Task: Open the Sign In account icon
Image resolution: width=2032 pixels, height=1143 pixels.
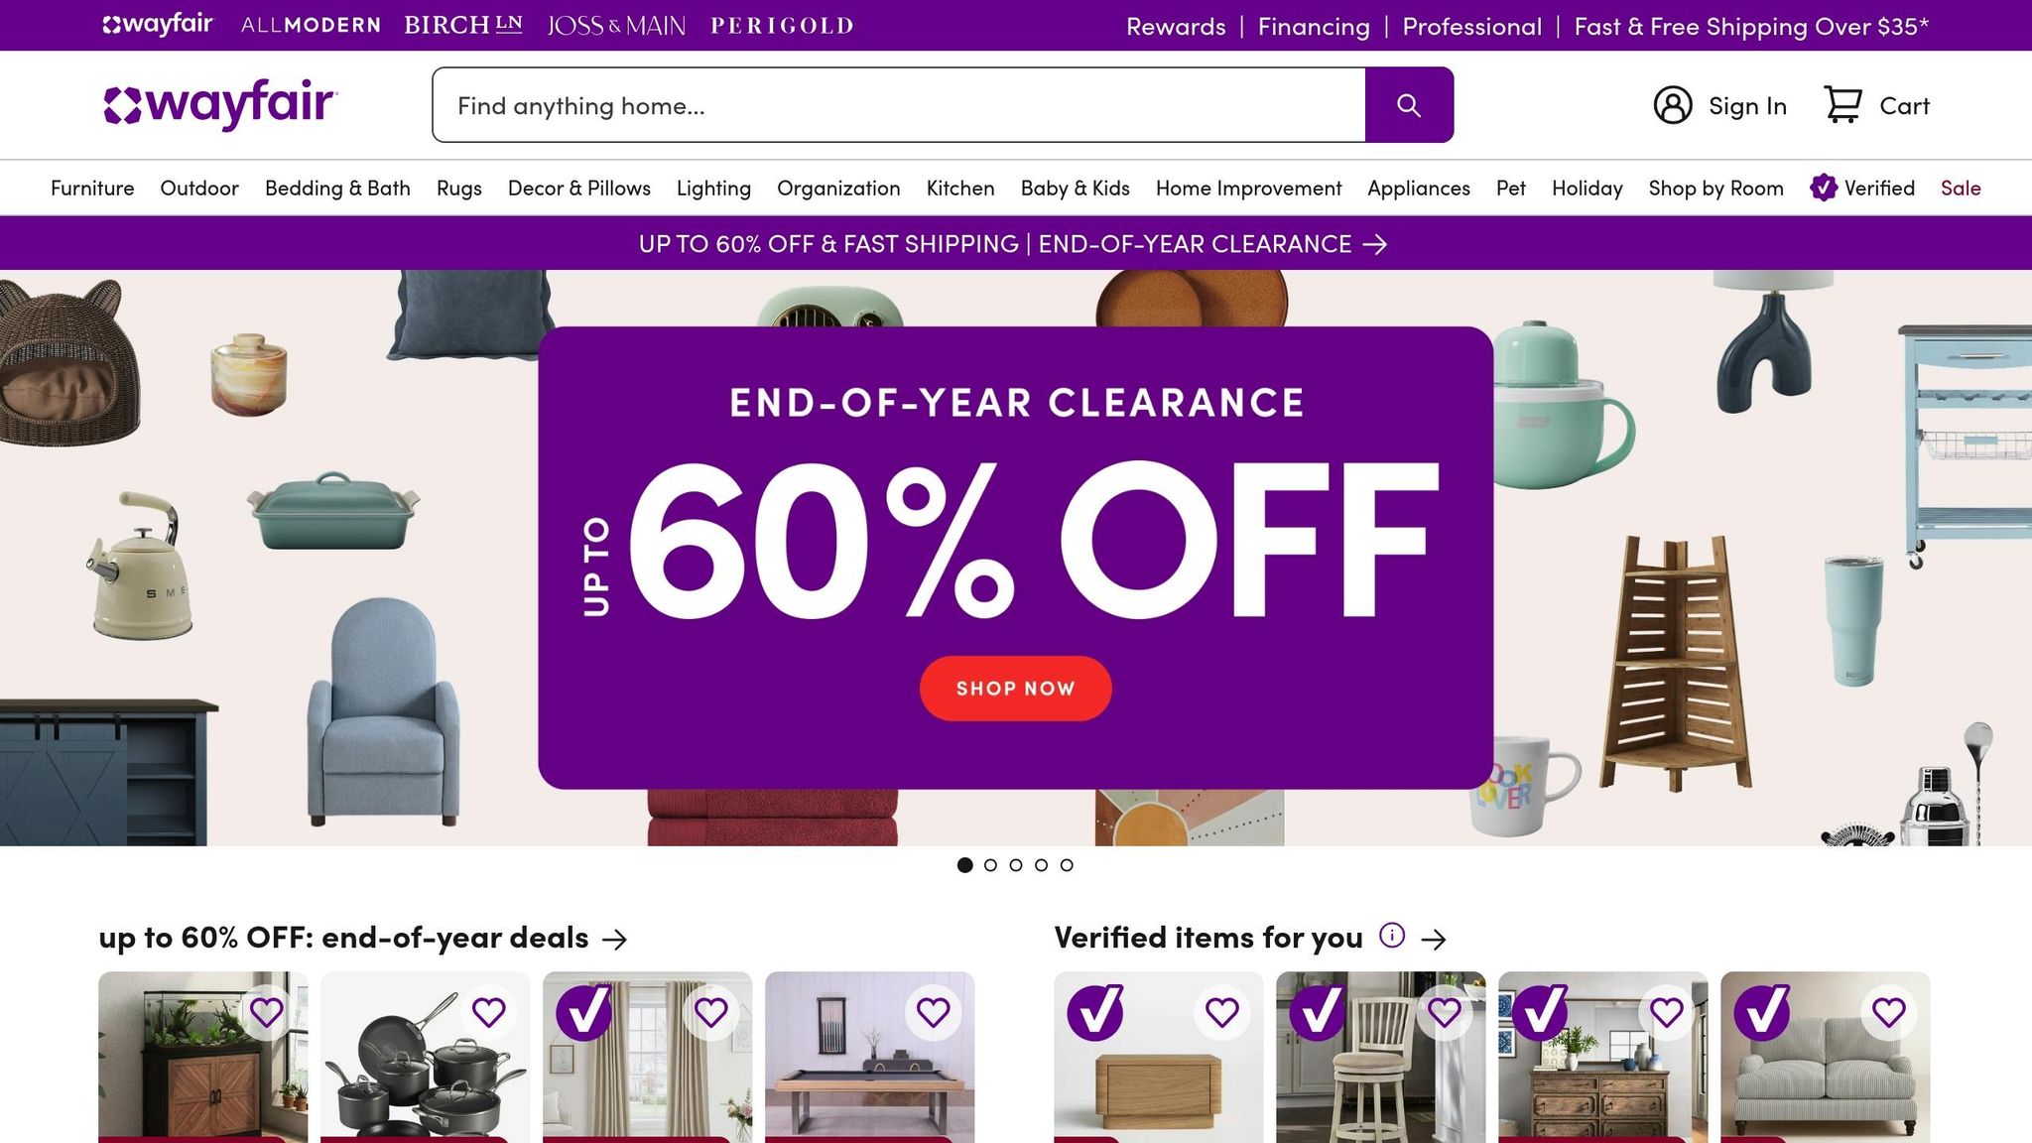Action: 1672,104
